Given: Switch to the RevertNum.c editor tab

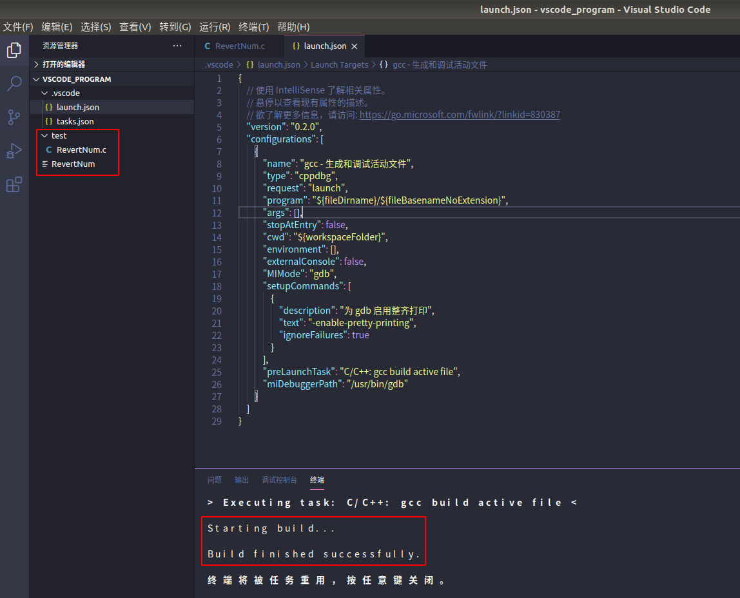Looking at the screenshot, I should click(x=239, y=46).
